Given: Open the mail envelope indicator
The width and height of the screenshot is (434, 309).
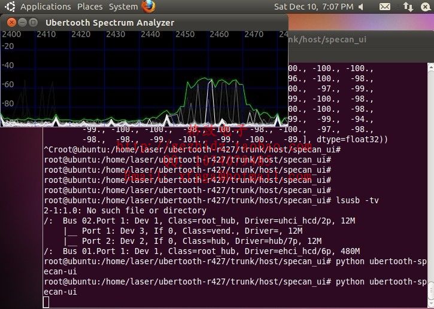Looking at the screenshot, I should click(x=385, y=7).
